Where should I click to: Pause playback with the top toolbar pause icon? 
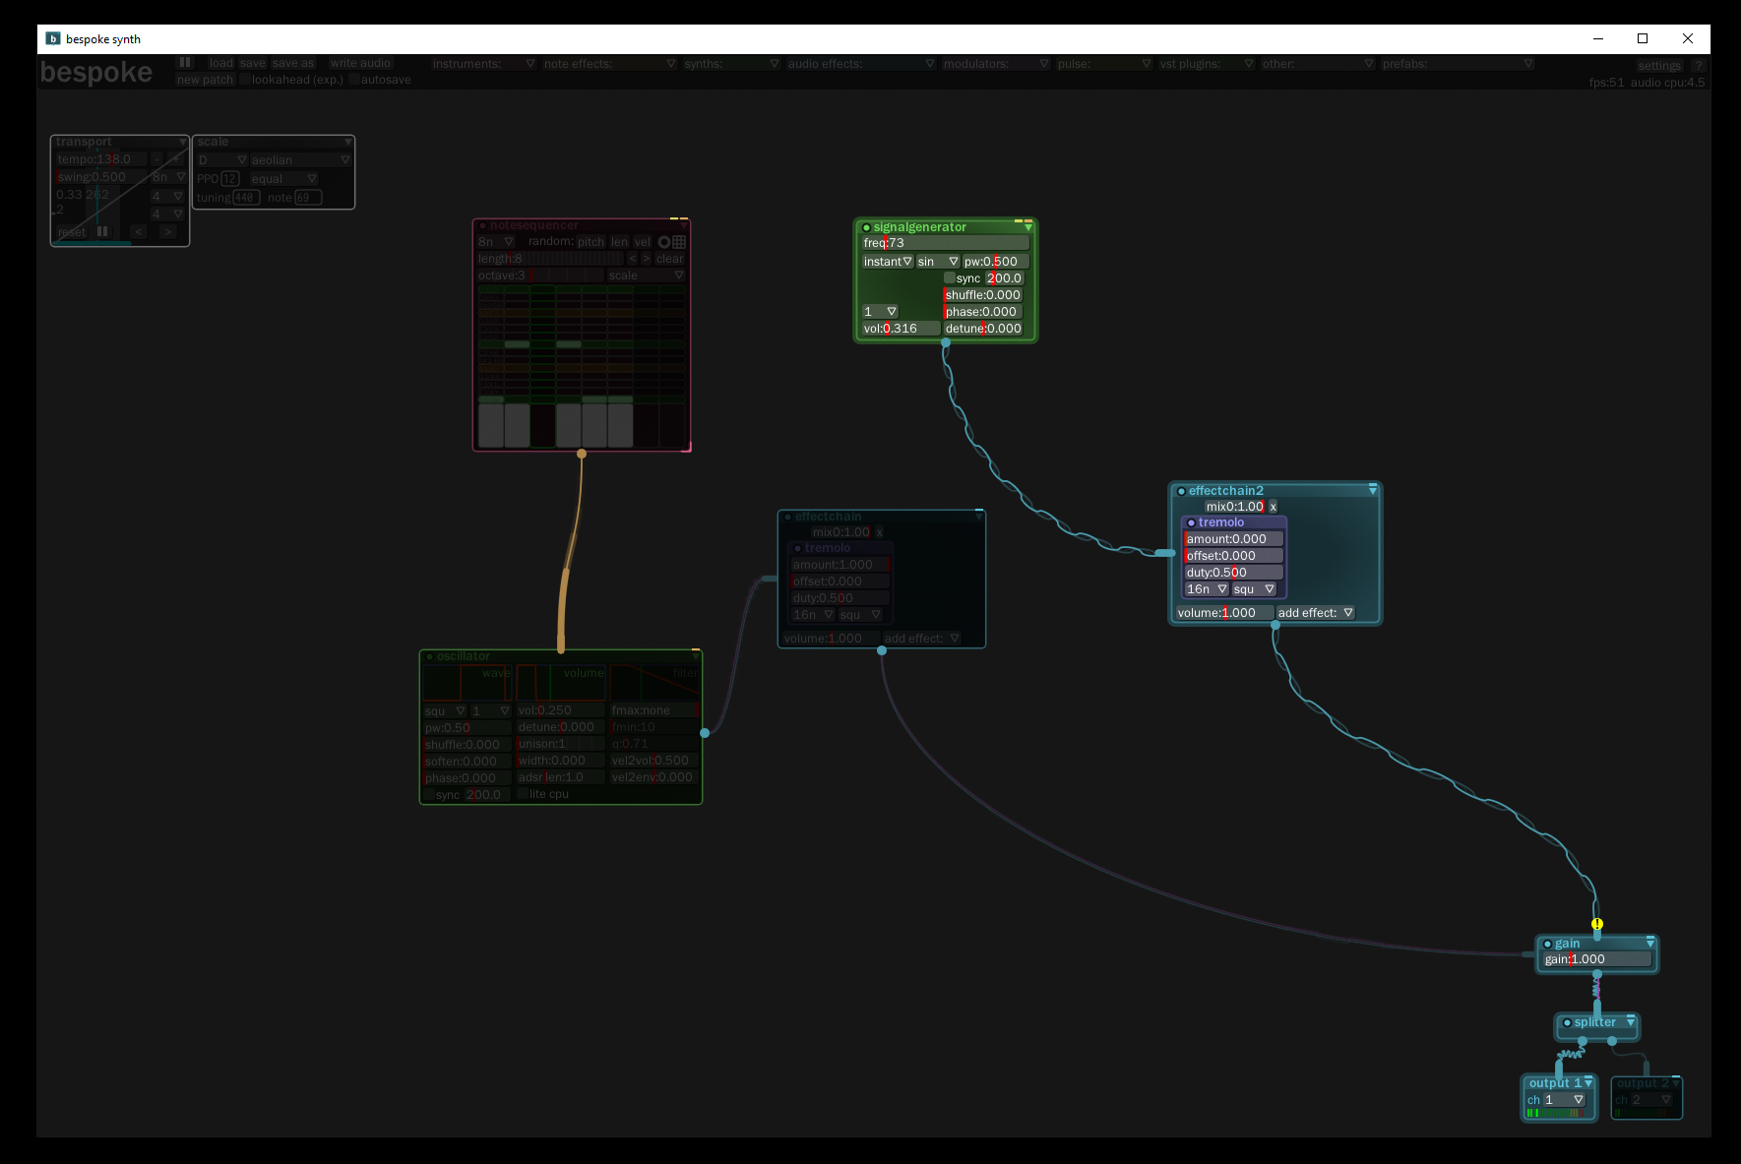coord(185,63)
